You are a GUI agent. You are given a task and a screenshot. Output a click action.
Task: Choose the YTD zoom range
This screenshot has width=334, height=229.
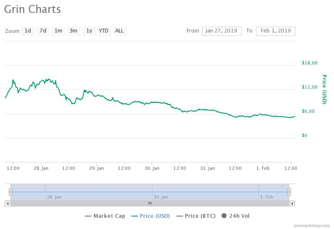[104, 31]
